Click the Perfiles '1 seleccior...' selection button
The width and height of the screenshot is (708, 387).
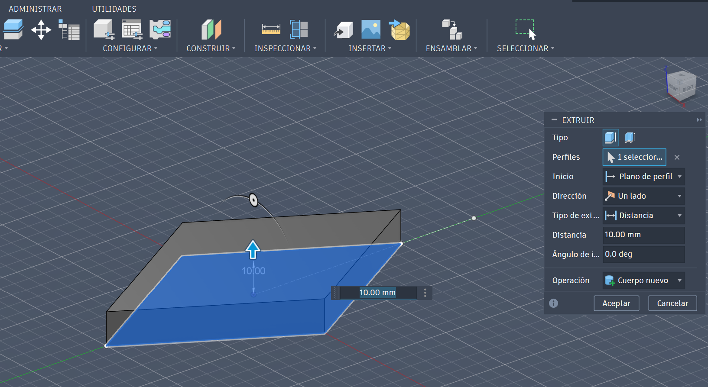click(634, 157)
